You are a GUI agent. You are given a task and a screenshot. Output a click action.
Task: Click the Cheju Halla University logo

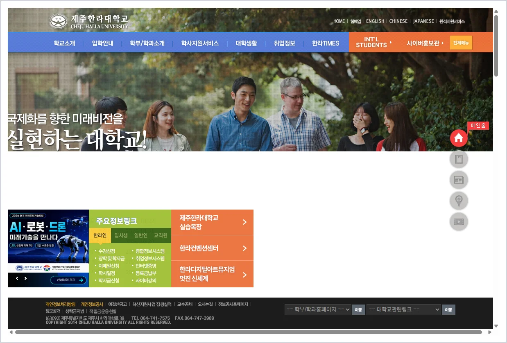(x=88, y=21)
